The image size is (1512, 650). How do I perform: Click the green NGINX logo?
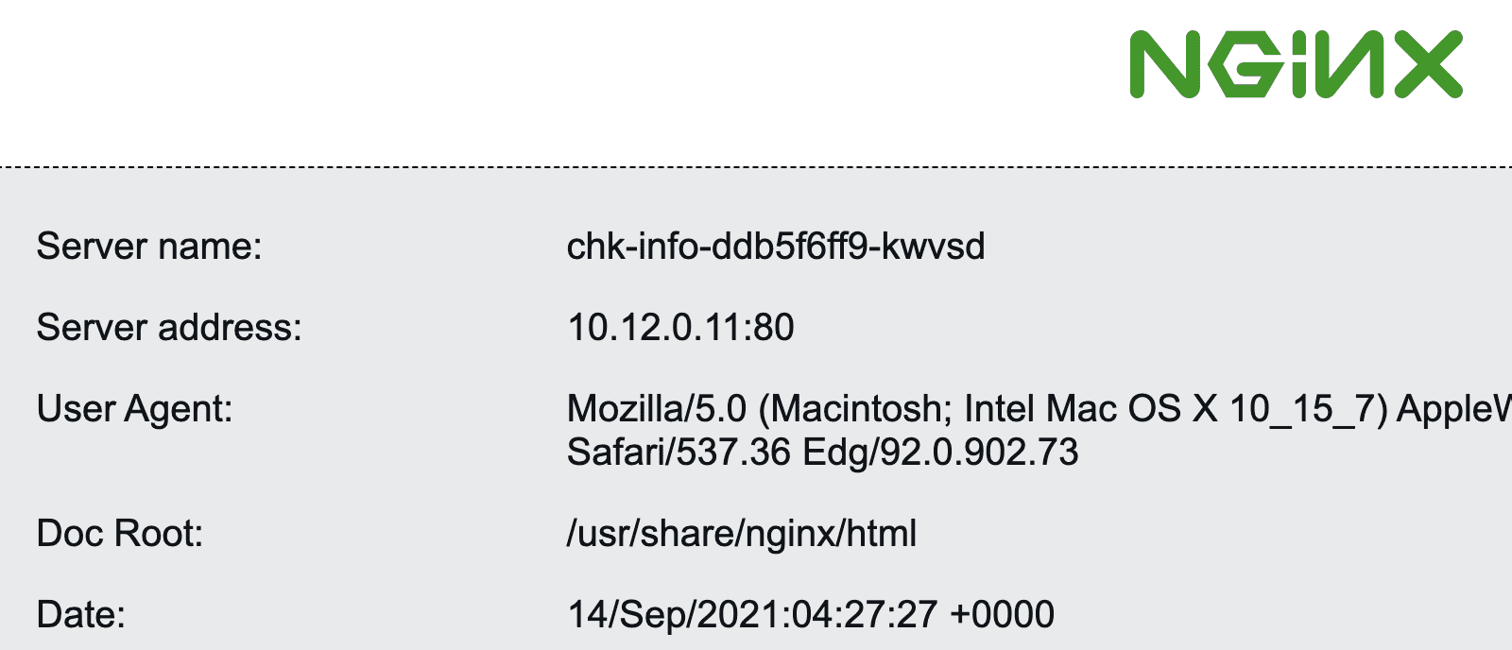[1296, 64]
